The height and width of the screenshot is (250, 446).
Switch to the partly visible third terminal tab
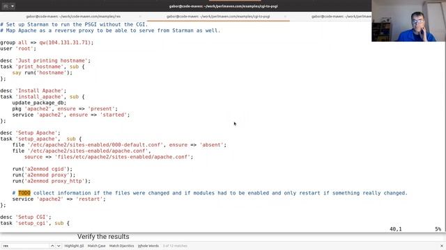point(341,17)
